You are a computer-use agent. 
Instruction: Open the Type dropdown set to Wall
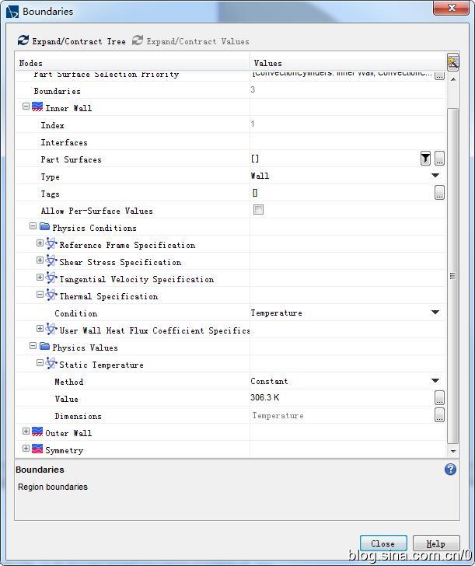pyautogui.click(x=435, y=176)
